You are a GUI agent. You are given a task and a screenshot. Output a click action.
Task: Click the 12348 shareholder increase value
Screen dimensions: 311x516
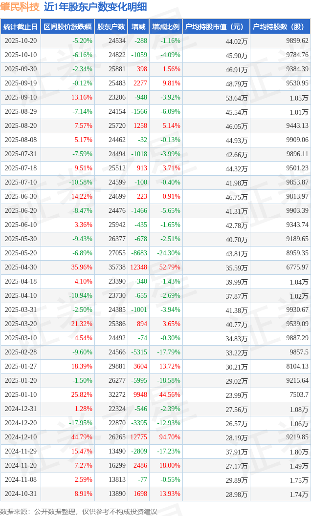click(138, 268)
